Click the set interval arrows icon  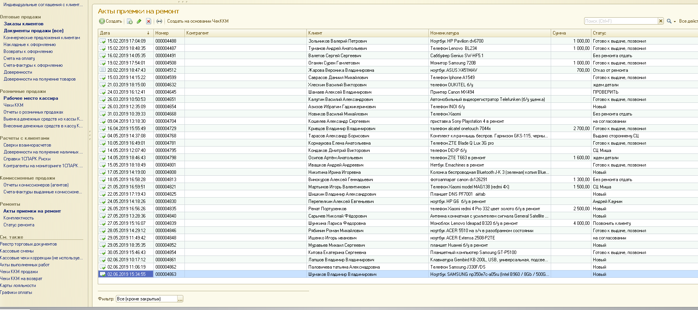[159, 21]
